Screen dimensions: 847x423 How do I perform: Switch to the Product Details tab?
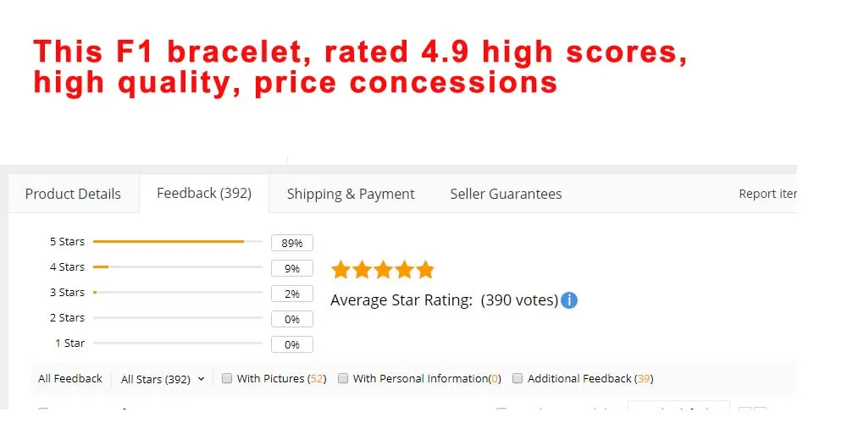73,194
